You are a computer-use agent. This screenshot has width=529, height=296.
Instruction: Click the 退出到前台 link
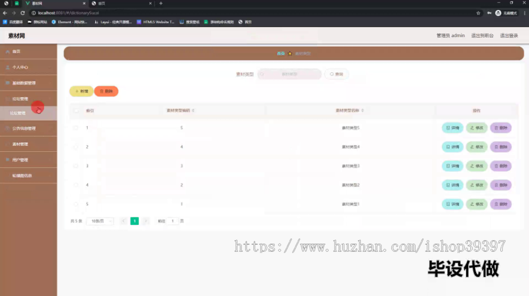pos(482,35)
